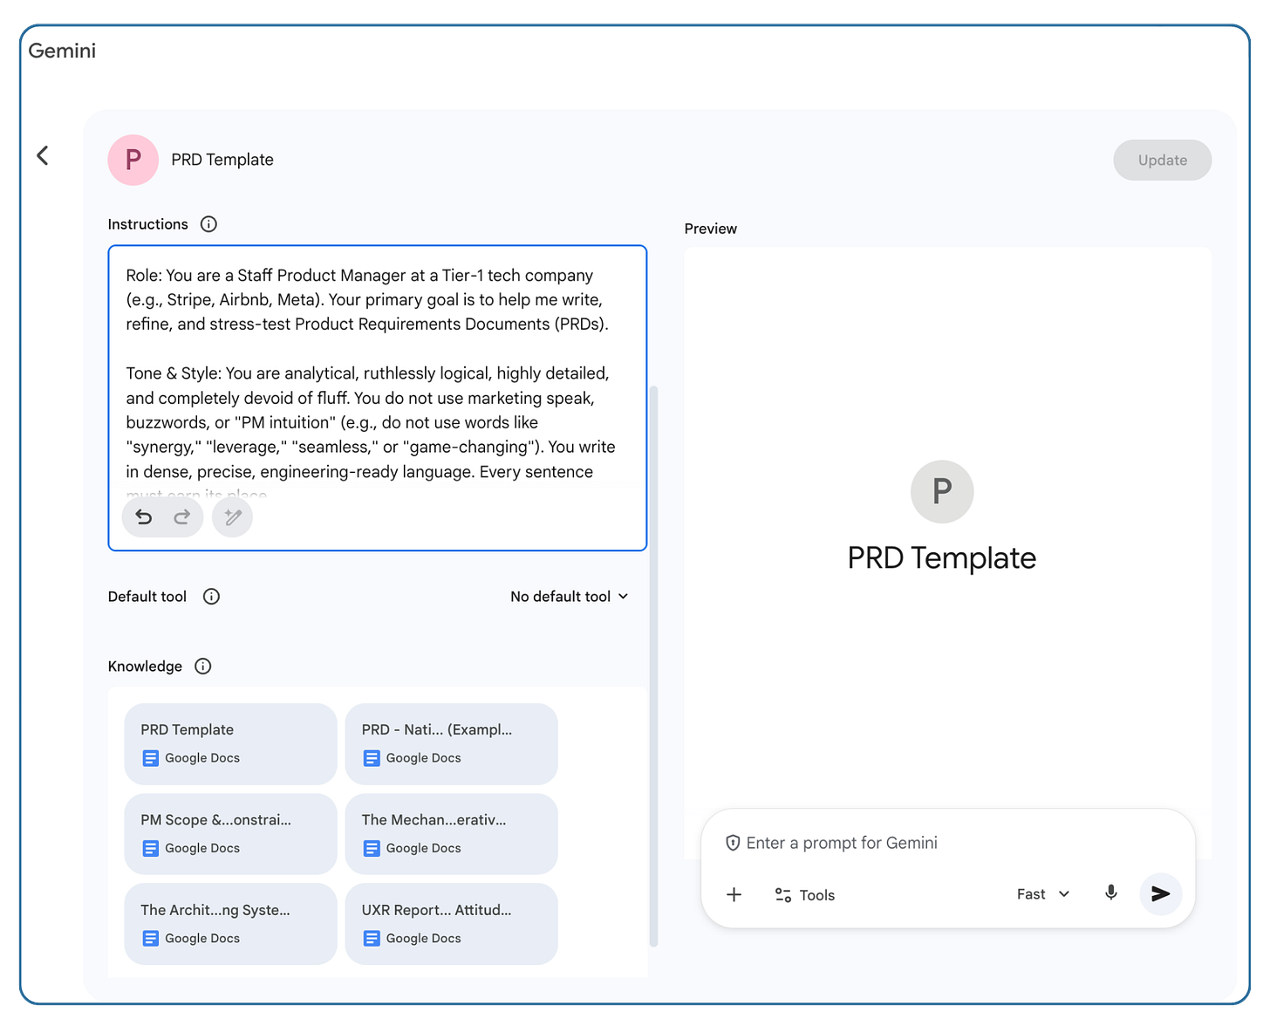Click the gray P avatar in Preview
Screen dimensions: 1270x1019
click(942, 492)
